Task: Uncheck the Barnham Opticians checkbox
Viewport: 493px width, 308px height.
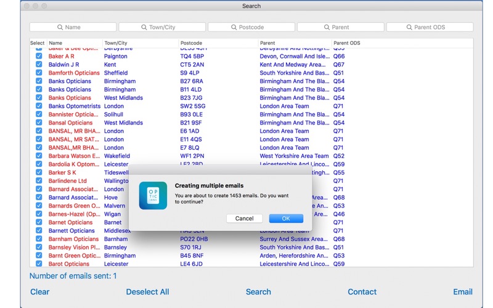Action: [x=39, y=238]
